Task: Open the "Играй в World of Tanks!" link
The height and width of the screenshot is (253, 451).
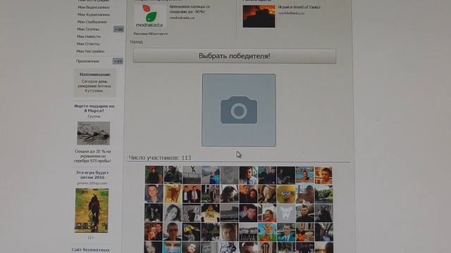Action: 299,7
